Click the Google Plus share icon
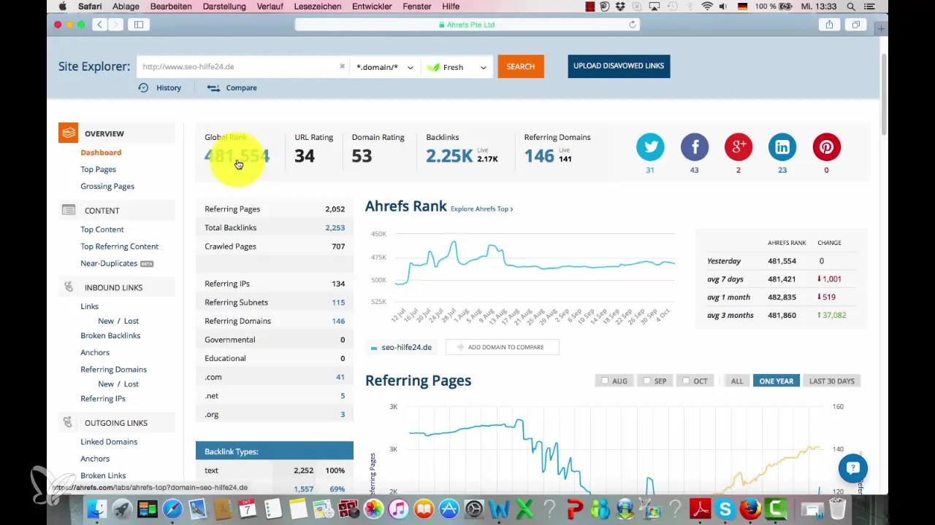The height and width of the screenshot is (525, 935). (x=739, y=147)
